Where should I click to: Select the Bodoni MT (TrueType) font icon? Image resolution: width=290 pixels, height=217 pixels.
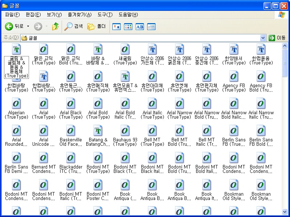pos(98,158)
